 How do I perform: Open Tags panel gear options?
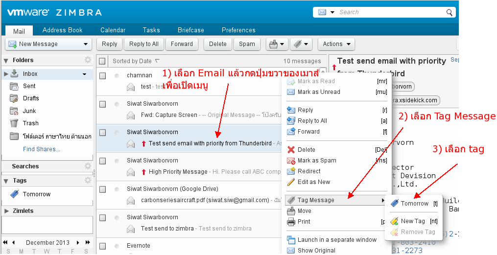tap(88, 180)
